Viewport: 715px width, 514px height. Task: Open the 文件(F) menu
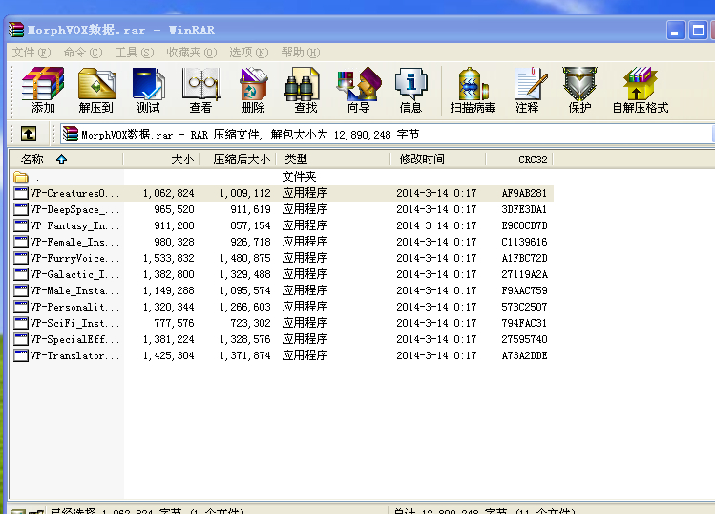32,53
